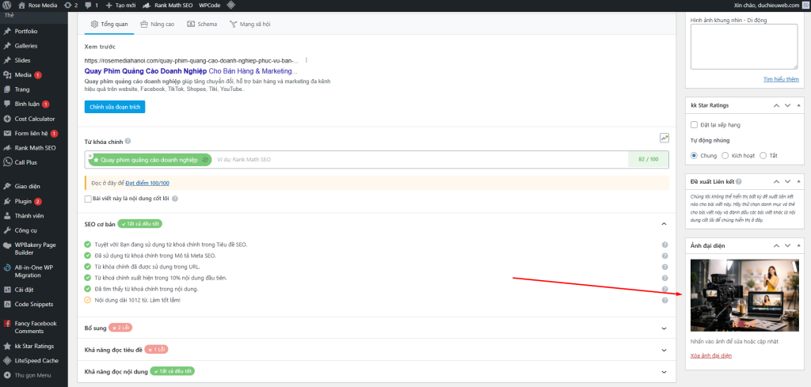The width and height of the screenshot is (811, 387).
Task: Click the Xóa ảnh đại diện link
Action: (x=711, y=355)
